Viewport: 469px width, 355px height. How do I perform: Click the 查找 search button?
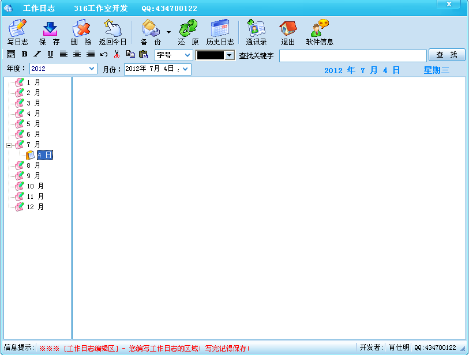(447, 55)
